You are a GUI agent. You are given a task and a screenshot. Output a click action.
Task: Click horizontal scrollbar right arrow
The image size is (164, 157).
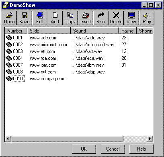(150, 139)
